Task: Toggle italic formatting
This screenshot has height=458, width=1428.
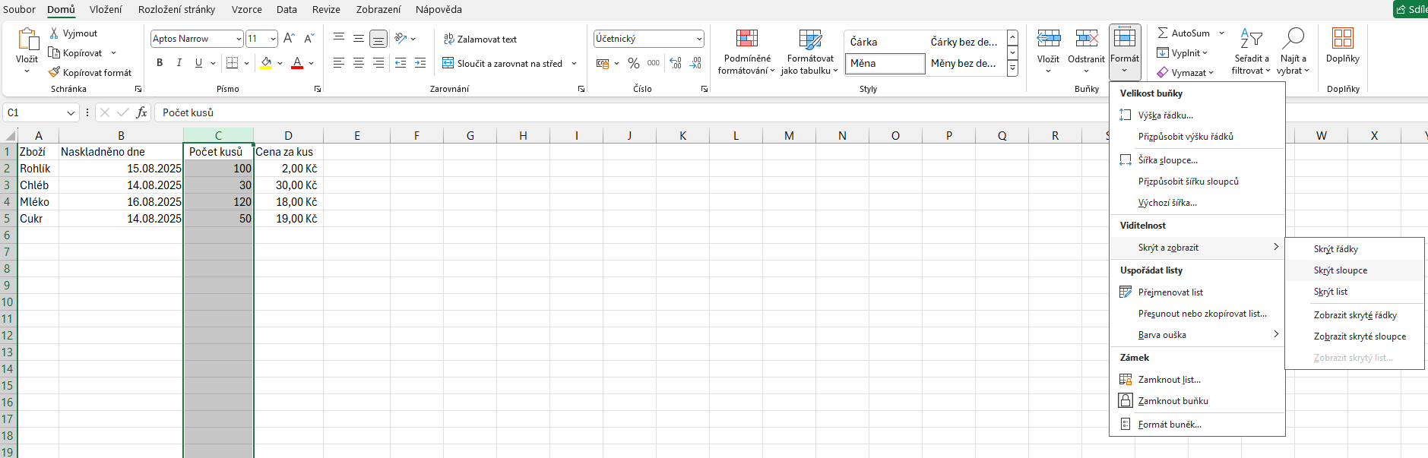Action: pos(179,63)
